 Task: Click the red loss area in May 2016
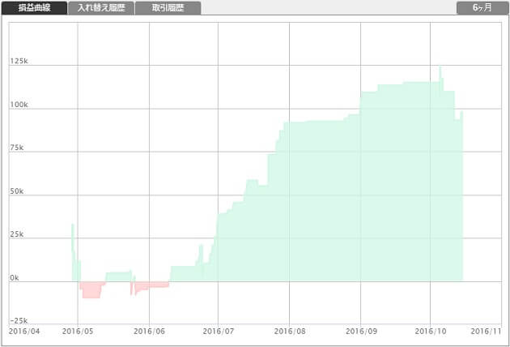coord(91,290)
